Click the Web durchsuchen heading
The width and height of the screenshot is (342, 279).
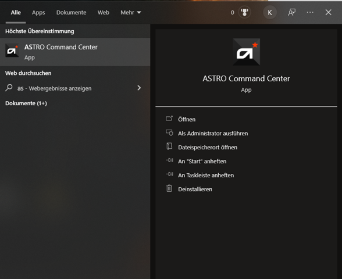click(x=28, y=73)
